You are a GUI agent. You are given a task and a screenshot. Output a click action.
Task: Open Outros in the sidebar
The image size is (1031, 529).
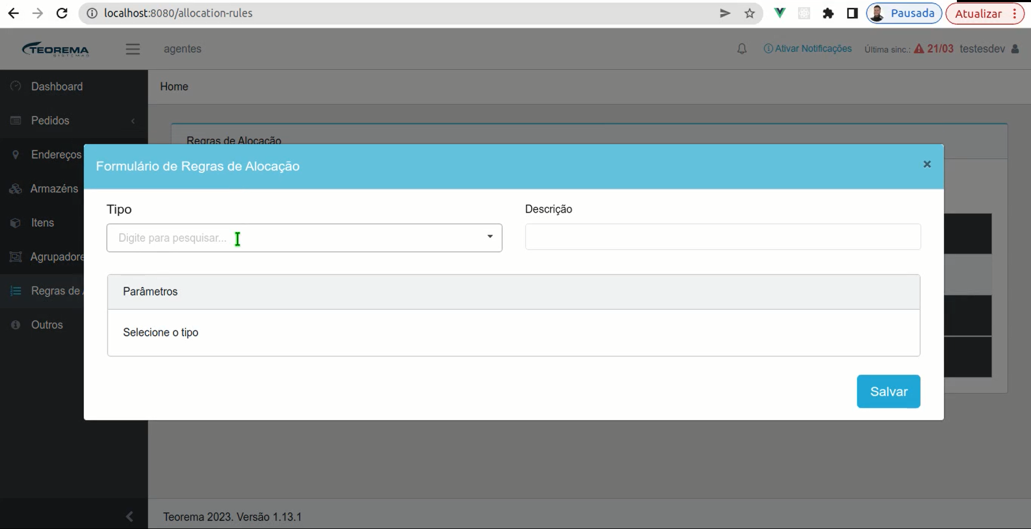[x=47, y=325]
